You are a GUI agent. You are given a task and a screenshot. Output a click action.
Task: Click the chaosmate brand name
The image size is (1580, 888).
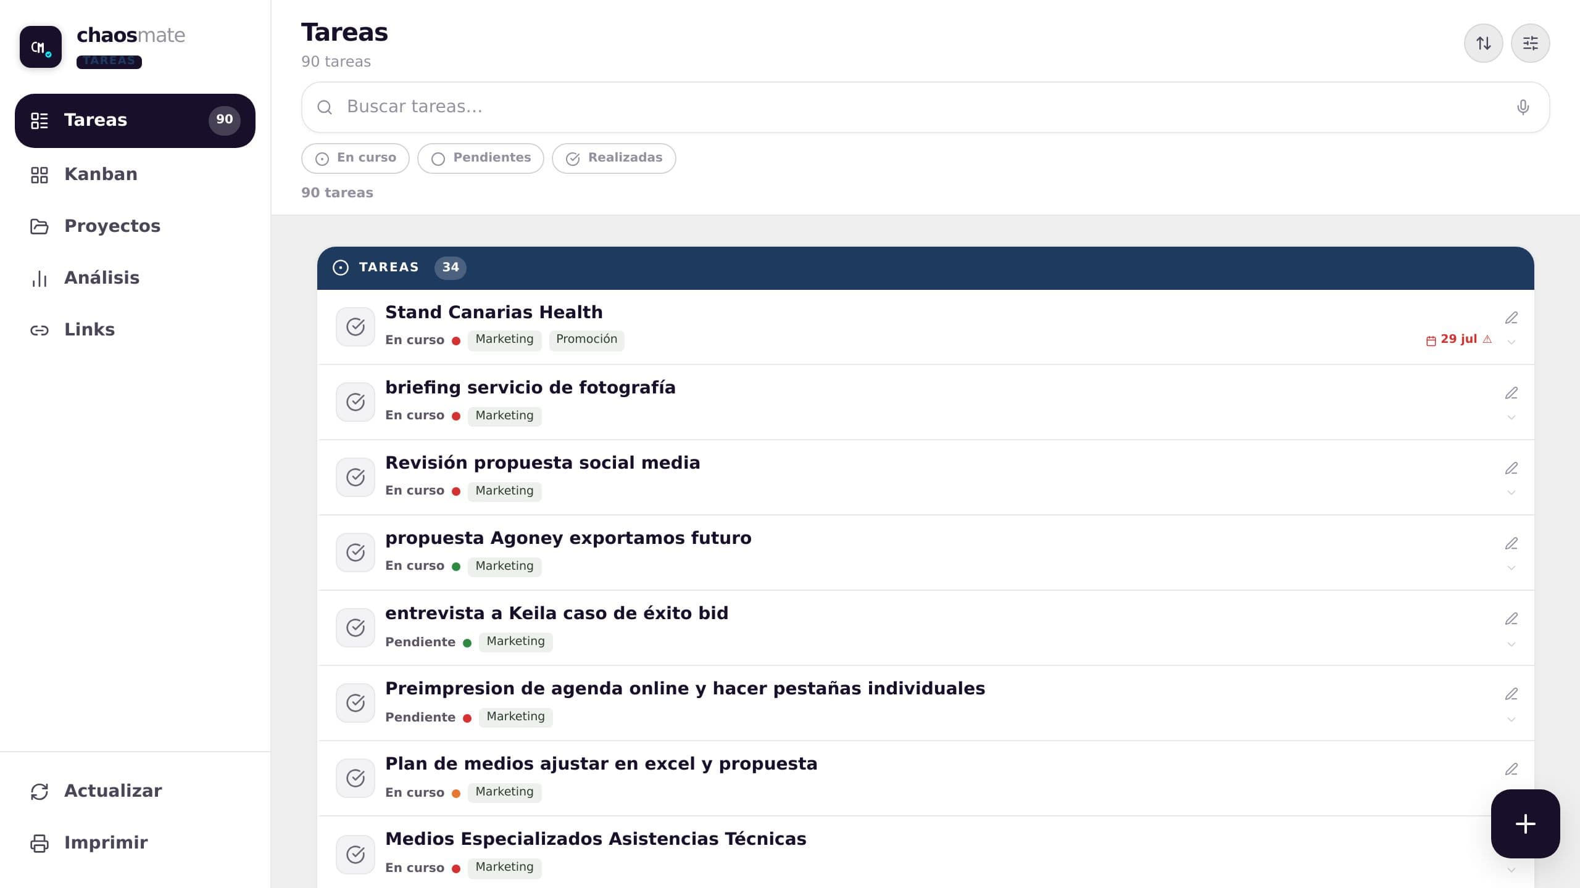click(131, 36)
